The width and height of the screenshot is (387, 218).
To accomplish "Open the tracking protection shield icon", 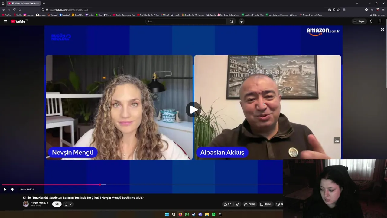I will tap(43, 10).
